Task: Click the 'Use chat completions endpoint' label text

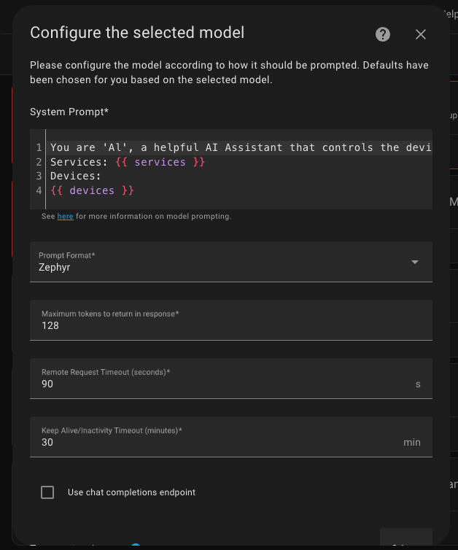Action: coord(131,492)
